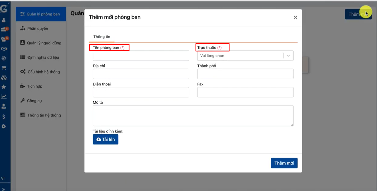
Task: Click the line chart icon in sidebar
Action: pyautogui.click(x=4, y=97)
